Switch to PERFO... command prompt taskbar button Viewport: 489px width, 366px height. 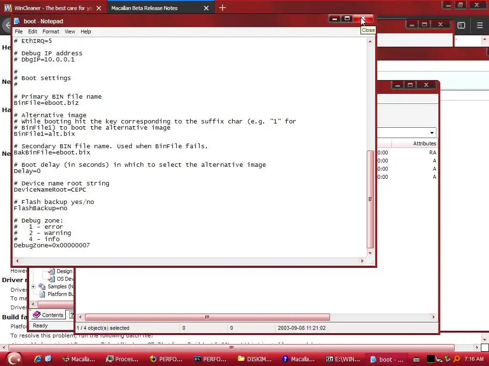click(x=210, y=359)
